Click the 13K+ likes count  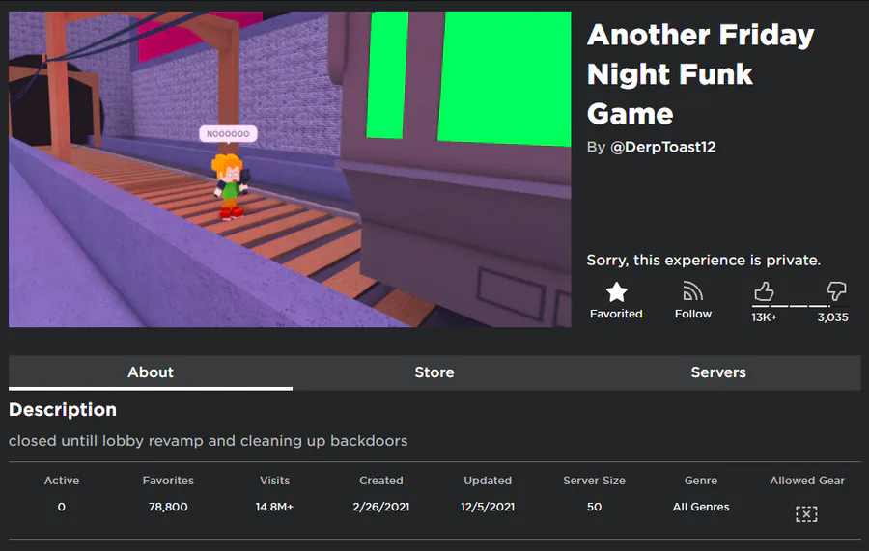(x=765, y=317)
